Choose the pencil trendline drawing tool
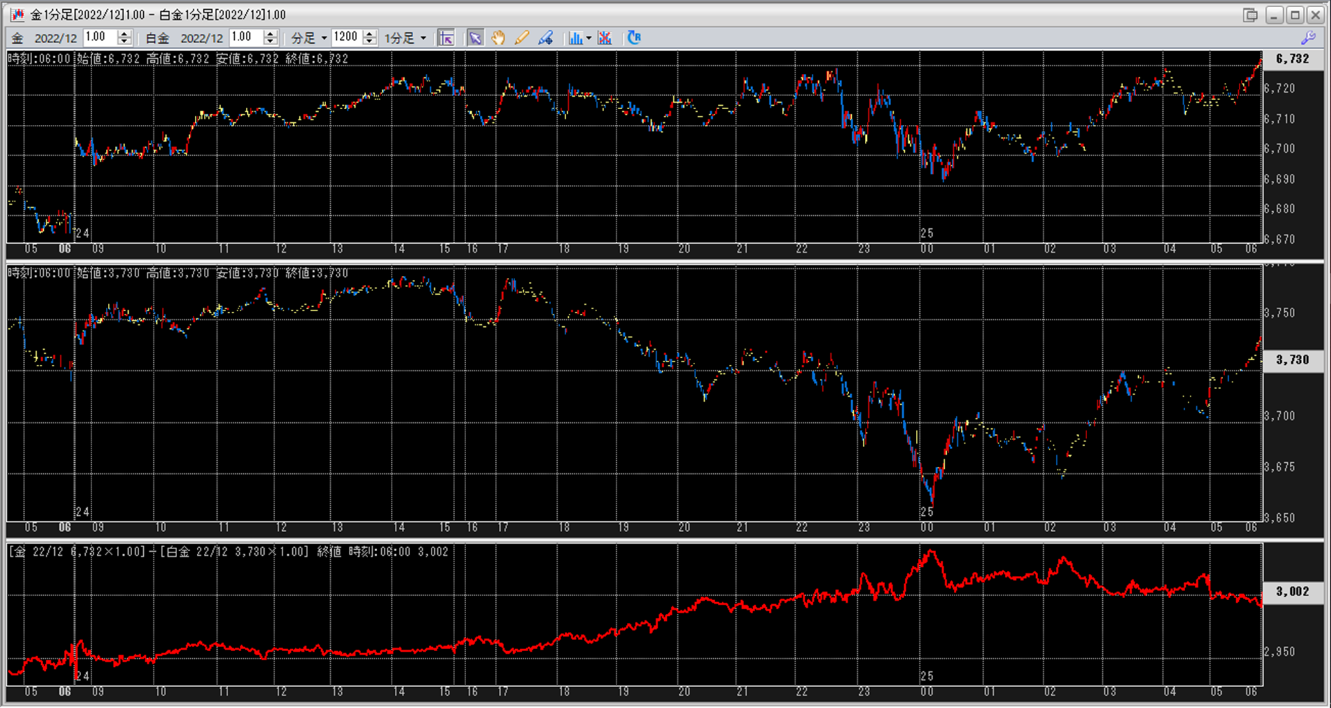 point(522,38)
